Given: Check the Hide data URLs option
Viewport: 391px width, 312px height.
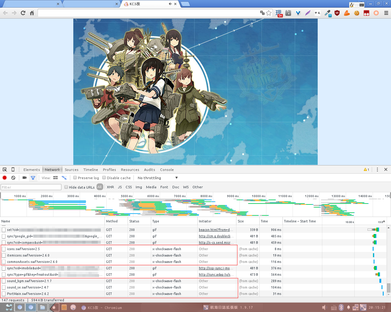Looking at the screenshot, I should [66, 187].
